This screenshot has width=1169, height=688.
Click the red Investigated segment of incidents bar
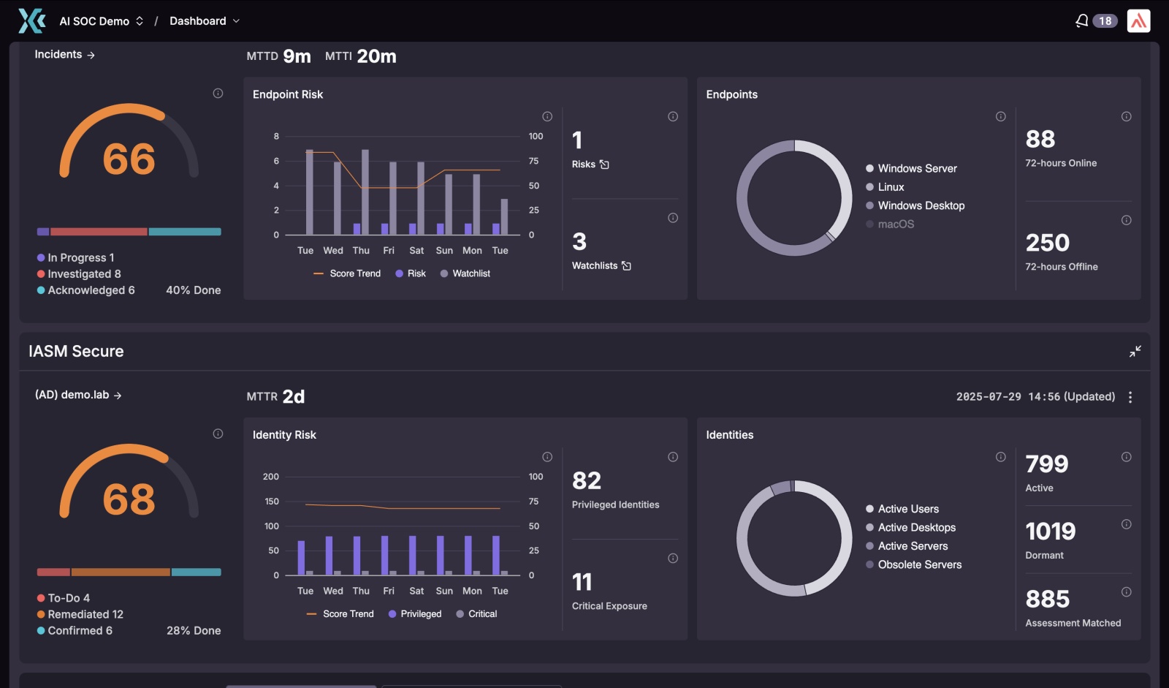tap(99, 232)
